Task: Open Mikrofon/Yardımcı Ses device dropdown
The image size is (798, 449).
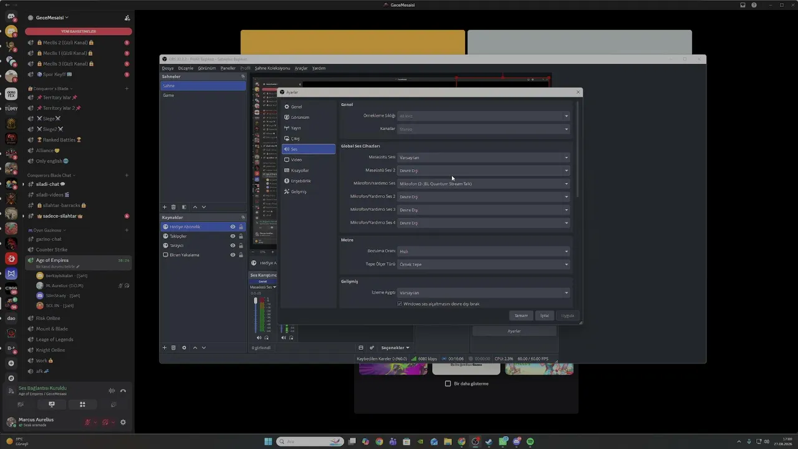Action: coord(484,183)
